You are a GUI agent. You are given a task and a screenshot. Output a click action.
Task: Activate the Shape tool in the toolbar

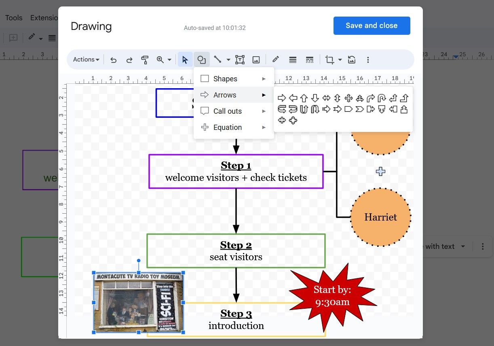click(202, 59)
